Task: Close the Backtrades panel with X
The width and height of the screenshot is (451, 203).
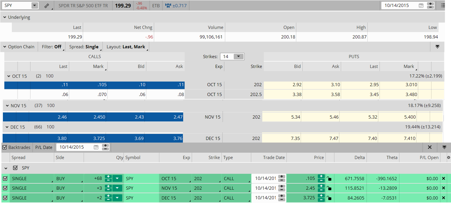Action: 430,147
